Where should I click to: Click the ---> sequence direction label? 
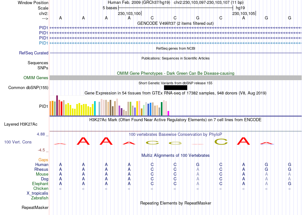click(x=45, y=18)
